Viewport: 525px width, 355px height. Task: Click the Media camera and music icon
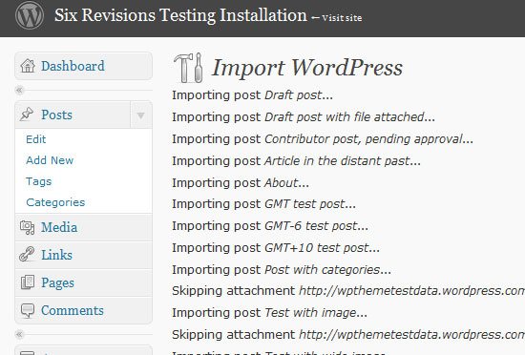click(x=27, y=227)
